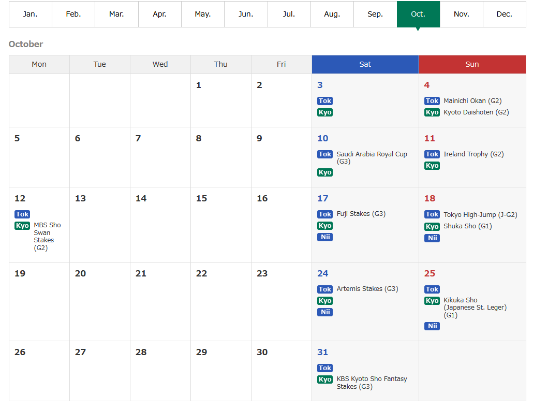Click the Nii badge on October 24

tap(325, 312)
